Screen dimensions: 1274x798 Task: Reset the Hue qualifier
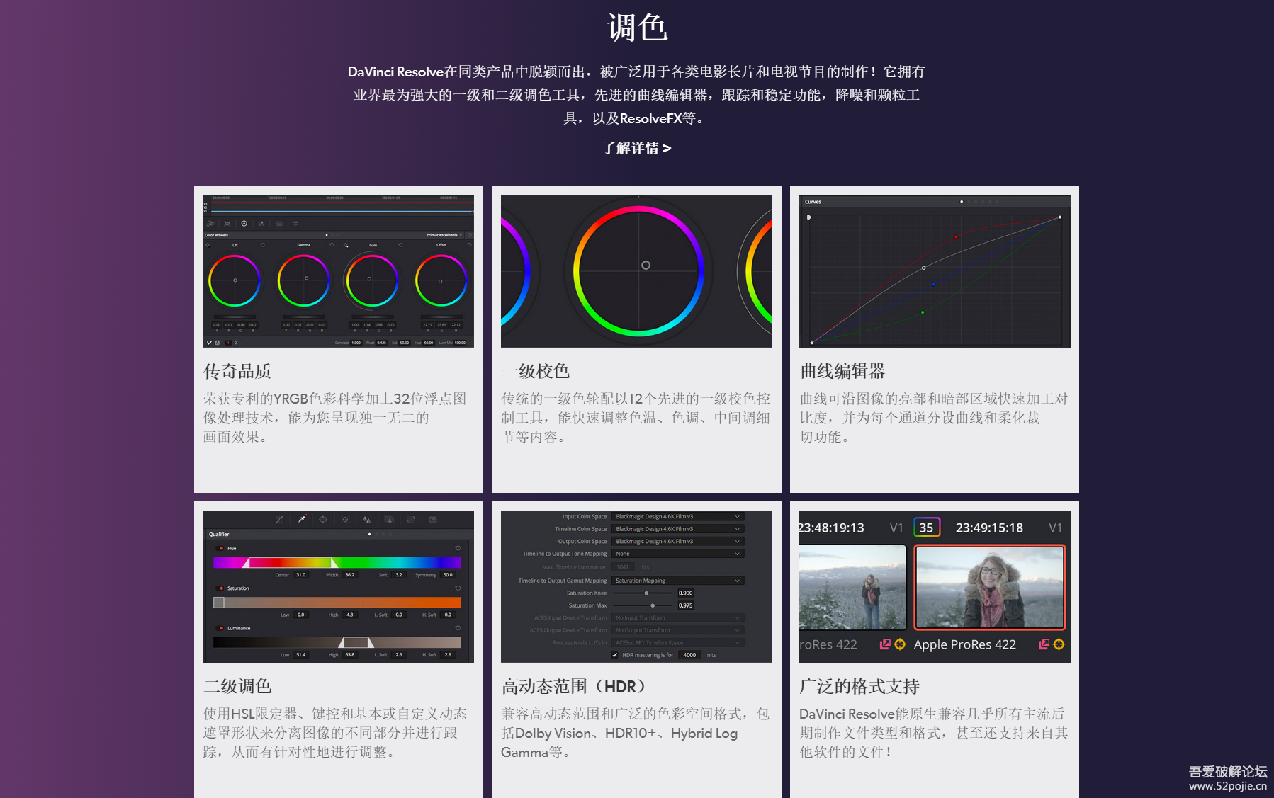(458, 548)
